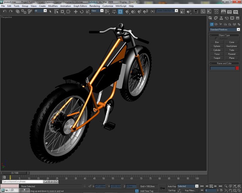Toggle the AutoGrid checkbox
This screenshot has height=193, width=242.
click(x=217, y=39)
